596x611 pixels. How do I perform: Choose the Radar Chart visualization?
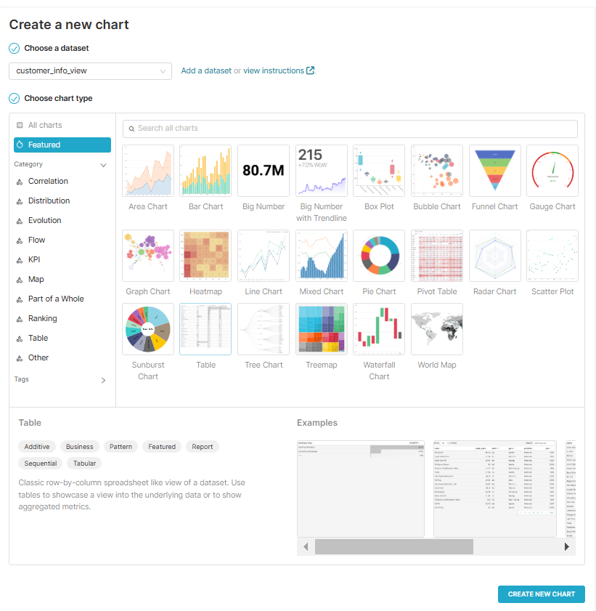tap(494, 256)
